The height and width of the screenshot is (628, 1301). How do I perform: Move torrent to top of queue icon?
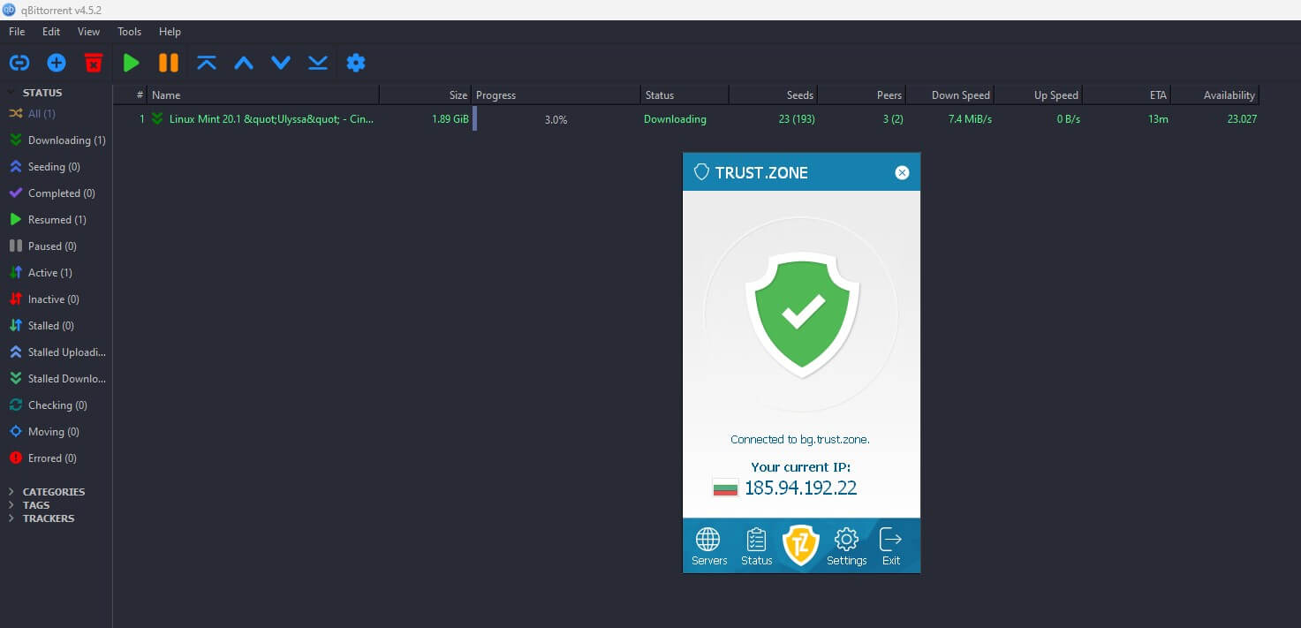[x=207, y=63]
